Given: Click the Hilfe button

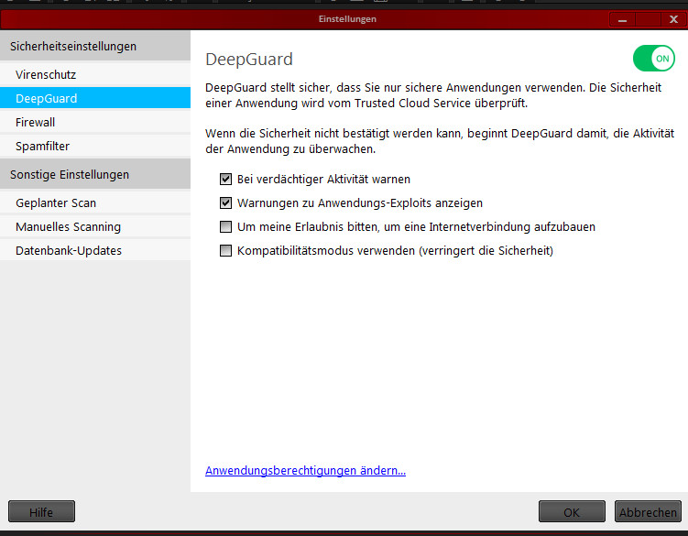Looking at the screenshot, I should click(x=42, y=511).
